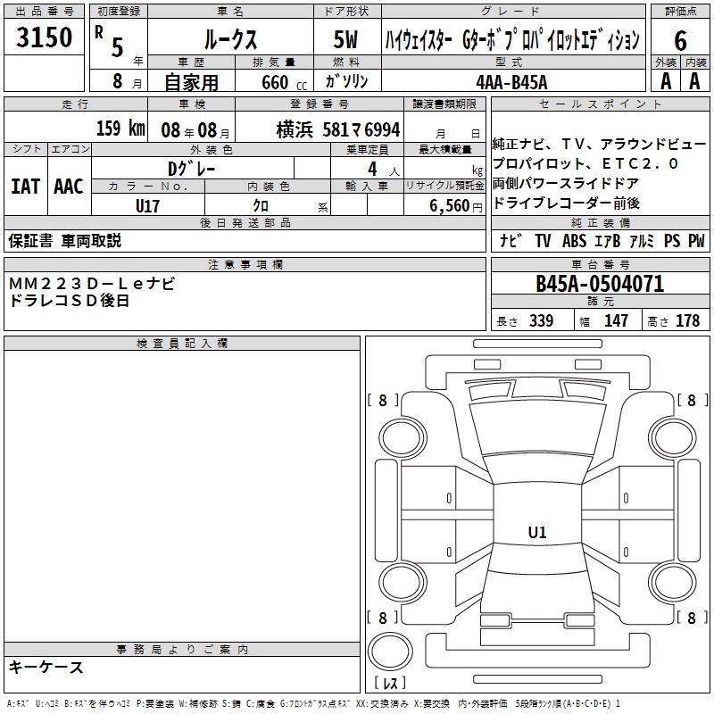Viewport: 714px width, 714px height.
Task: Click the chassis number B45A-0504071
Action: (600, 284)
